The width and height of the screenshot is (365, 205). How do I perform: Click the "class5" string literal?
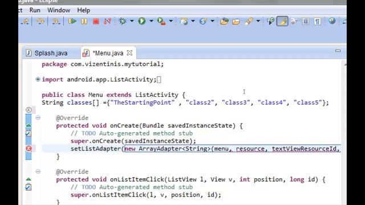(x=308, y=102)
